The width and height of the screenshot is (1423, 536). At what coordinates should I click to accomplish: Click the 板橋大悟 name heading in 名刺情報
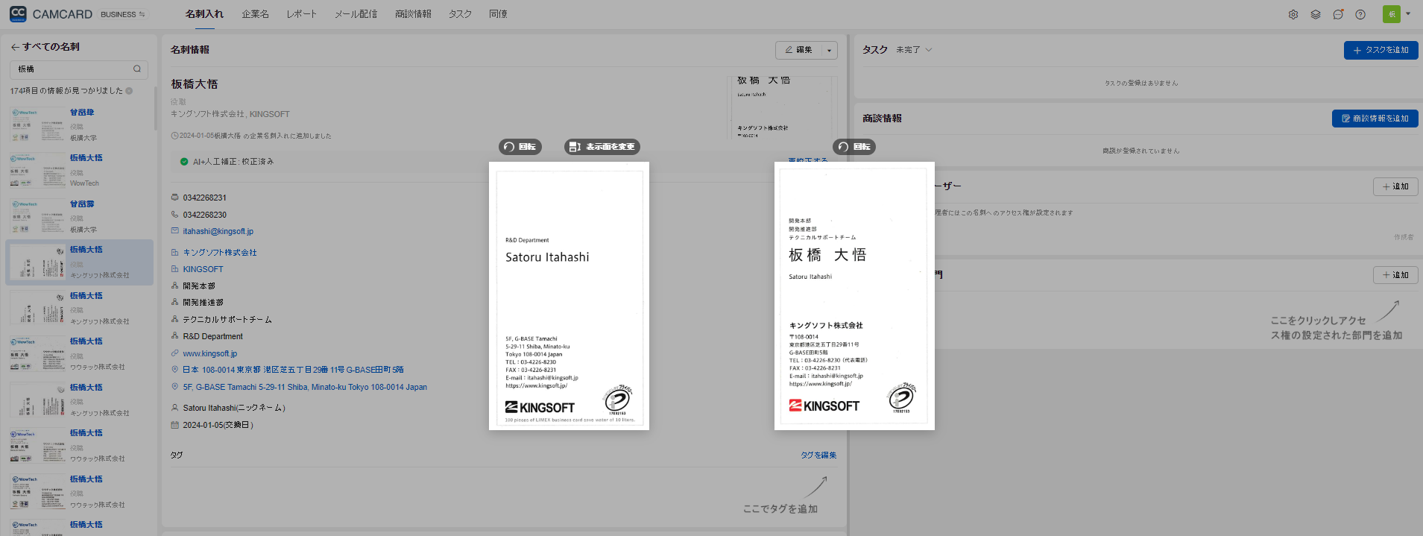[x=195, y=84]
